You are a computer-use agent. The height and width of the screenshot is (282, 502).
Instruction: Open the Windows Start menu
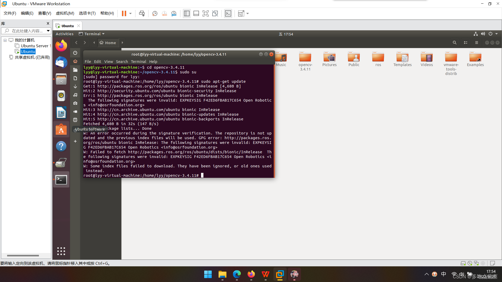(x=208, y=274)
